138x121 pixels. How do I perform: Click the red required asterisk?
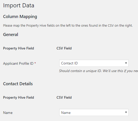35,63
